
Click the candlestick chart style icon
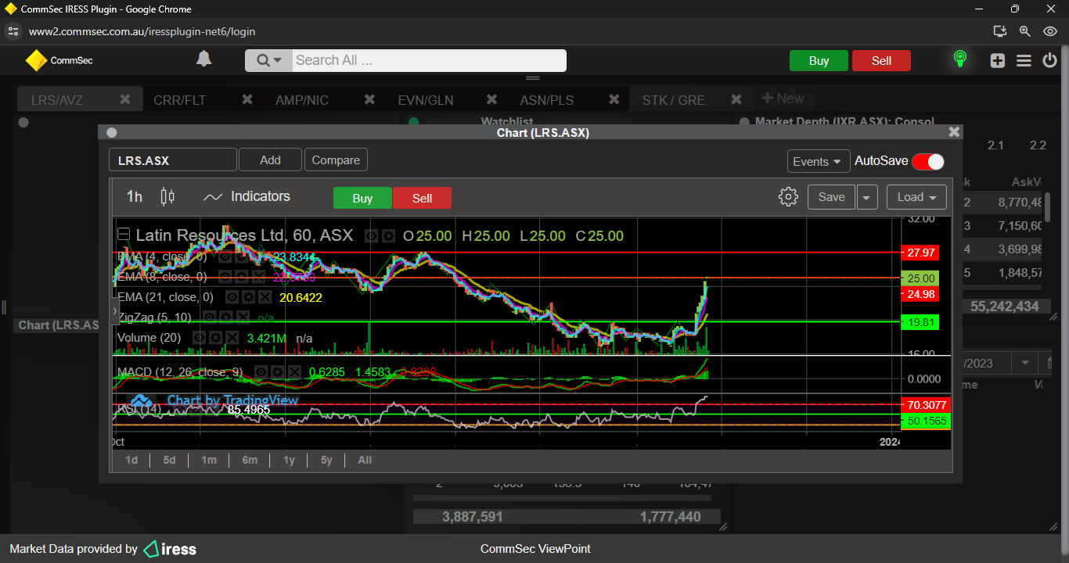pos(167,197)
